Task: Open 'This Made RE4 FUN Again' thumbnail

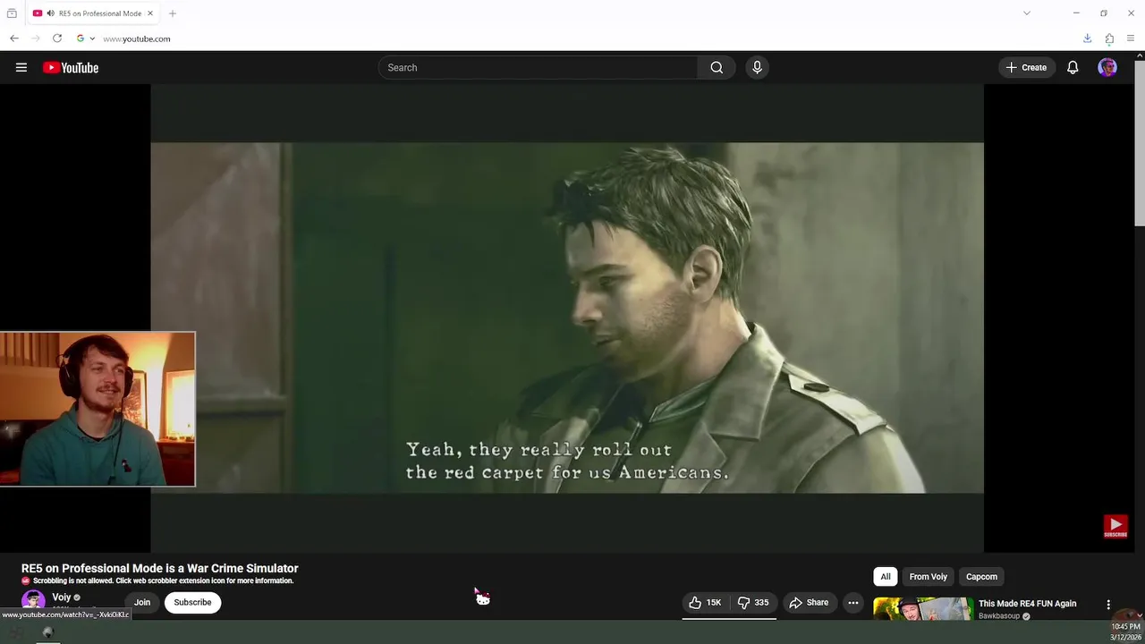Action: pos(923,608)
